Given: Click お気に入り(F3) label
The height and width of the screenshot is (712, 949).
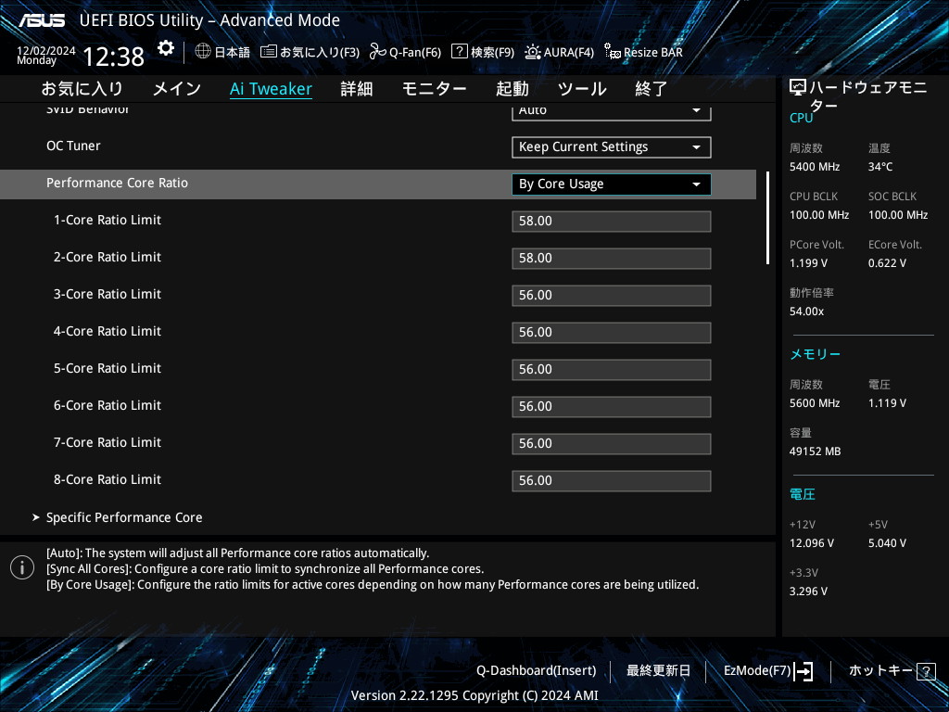Looking at the screenshot, I should (x=320, y=53).
